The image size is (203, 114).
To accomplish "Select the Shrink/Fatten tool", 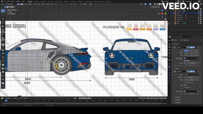I will click(3, 79).
